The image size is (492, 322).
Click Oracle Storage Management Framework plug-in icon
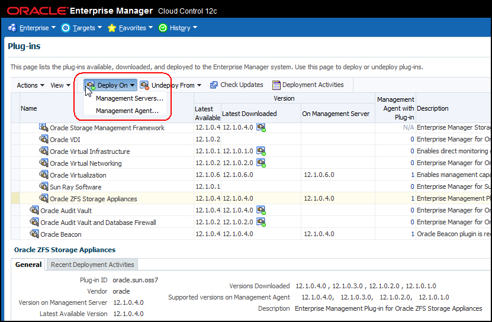44,127
